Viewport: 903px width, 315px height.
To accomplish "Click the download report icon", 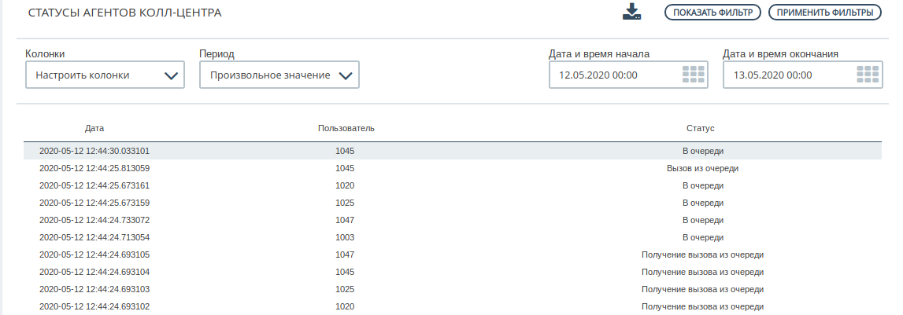I will tap(631, 12).
